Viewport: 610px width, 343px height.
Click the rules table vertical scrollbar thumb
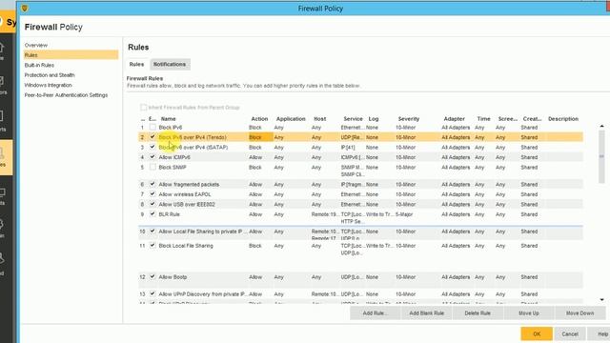click(x=601, y=156)
